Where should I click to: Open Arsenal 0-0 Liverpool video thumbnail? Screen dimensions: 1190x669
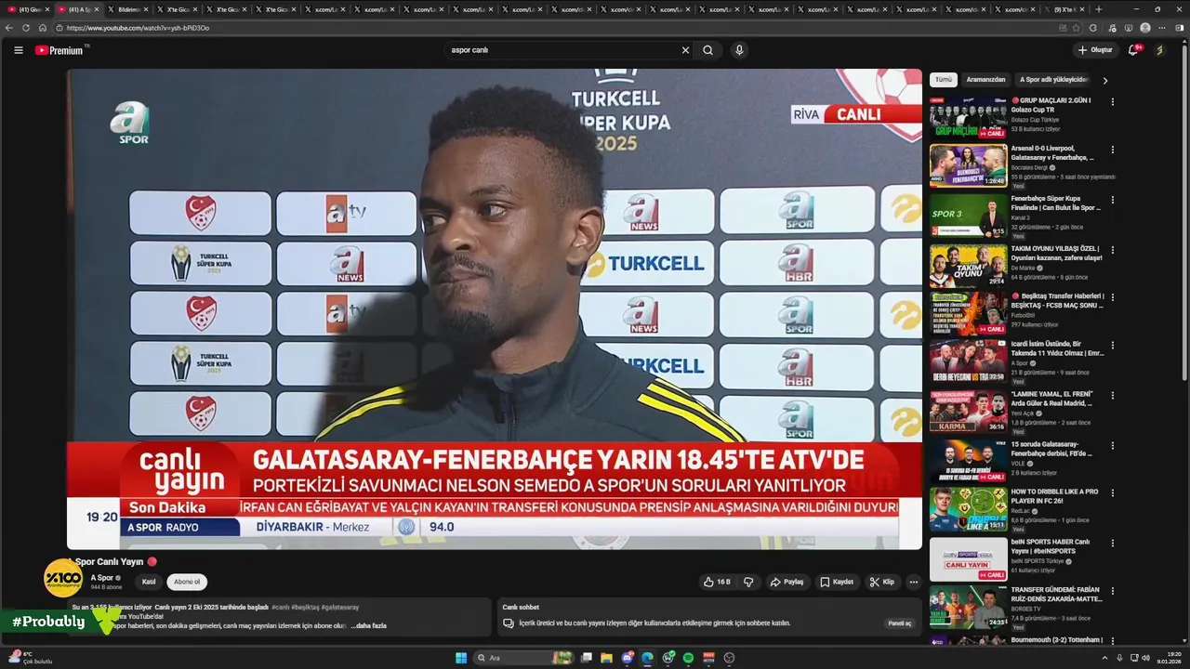(968, 165)
